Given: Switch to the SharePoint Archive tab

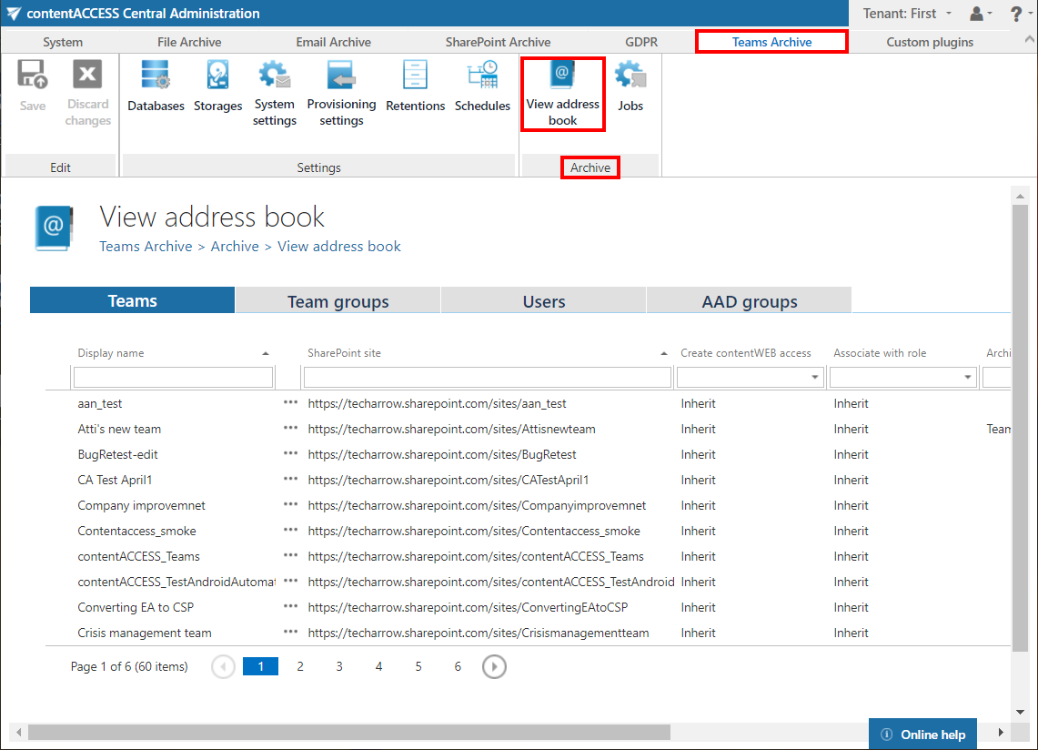Looking at the screenshot, I should [x=498, y=42].
